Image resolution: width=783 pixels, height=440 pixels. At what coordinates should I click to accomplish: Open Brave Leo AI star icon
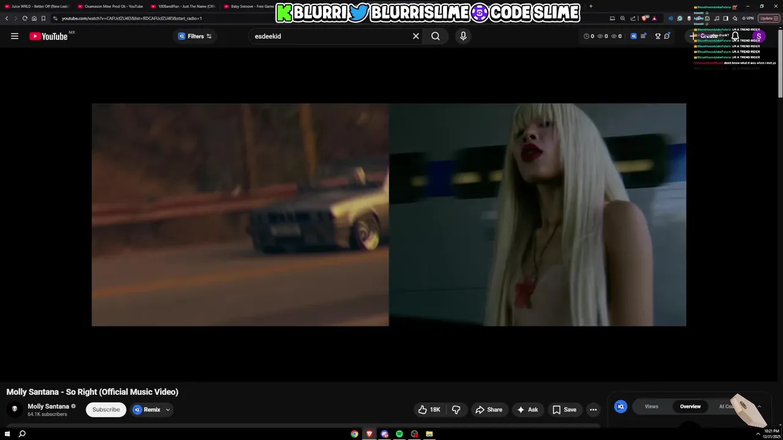point(735,18)
